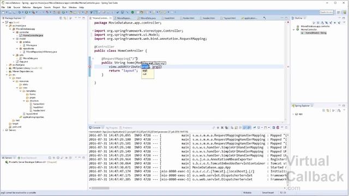This screenshot has width=349, height=196.
Task: Select arg0 in the autocomplete popup
Action: pos(145,71)
